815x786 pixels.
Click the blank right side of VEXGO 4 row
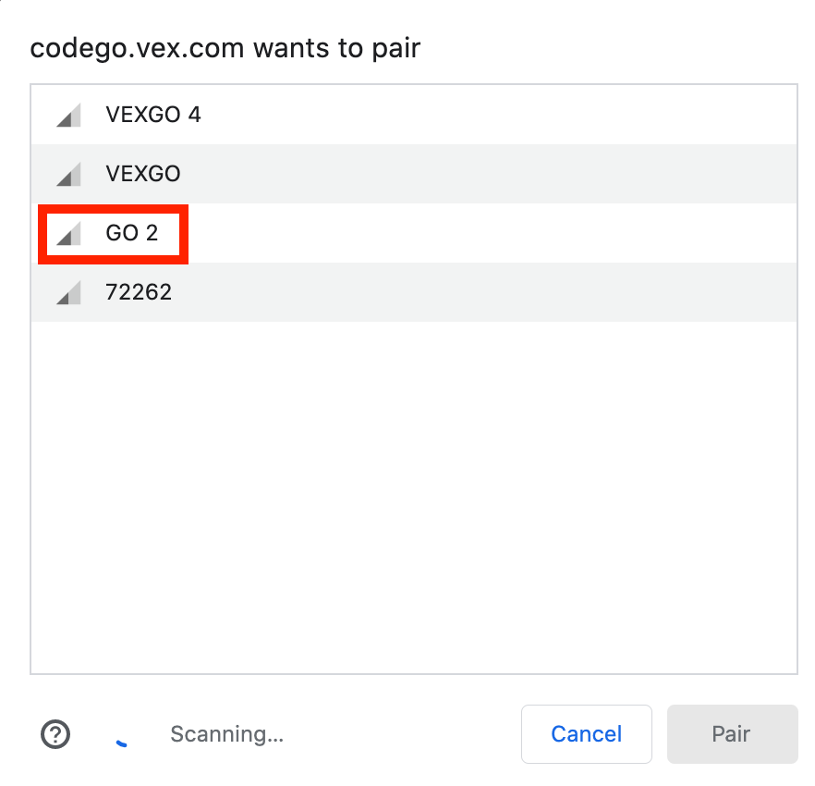point(499,115)
